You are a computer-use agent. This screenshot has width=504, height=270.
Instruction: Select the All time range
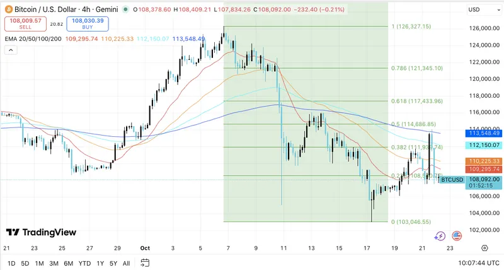(126, 262)
